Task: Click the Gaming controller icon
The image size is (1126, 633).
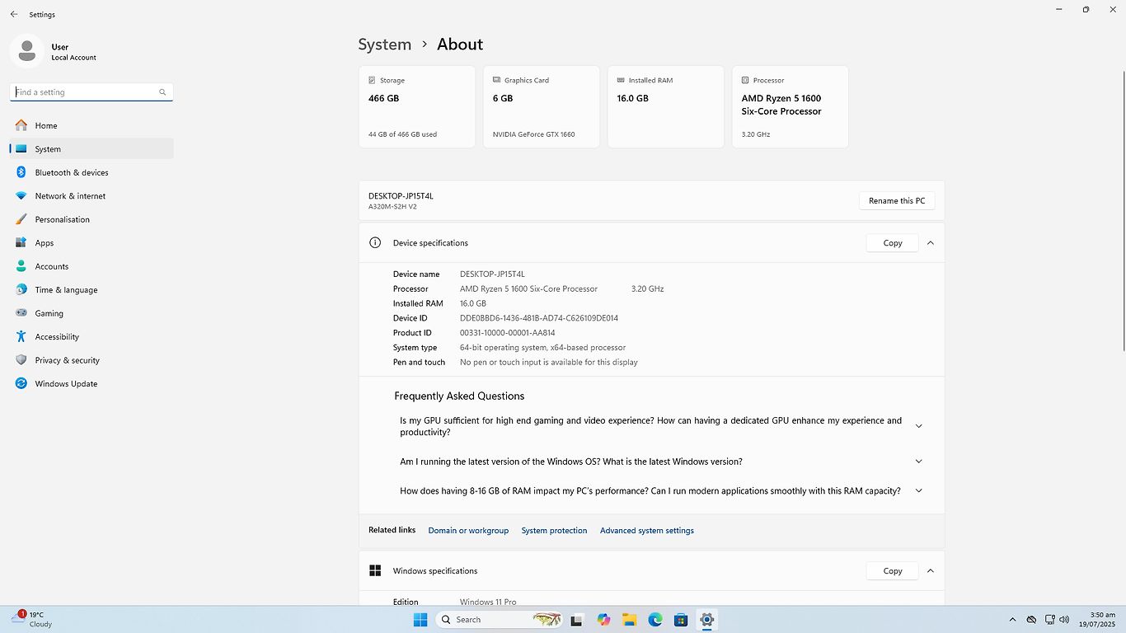Action: [21, 313]
